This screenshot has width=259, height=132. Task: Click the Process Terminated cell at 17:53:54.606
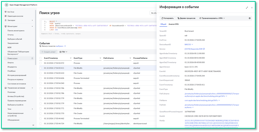click(x=81, y=78)
